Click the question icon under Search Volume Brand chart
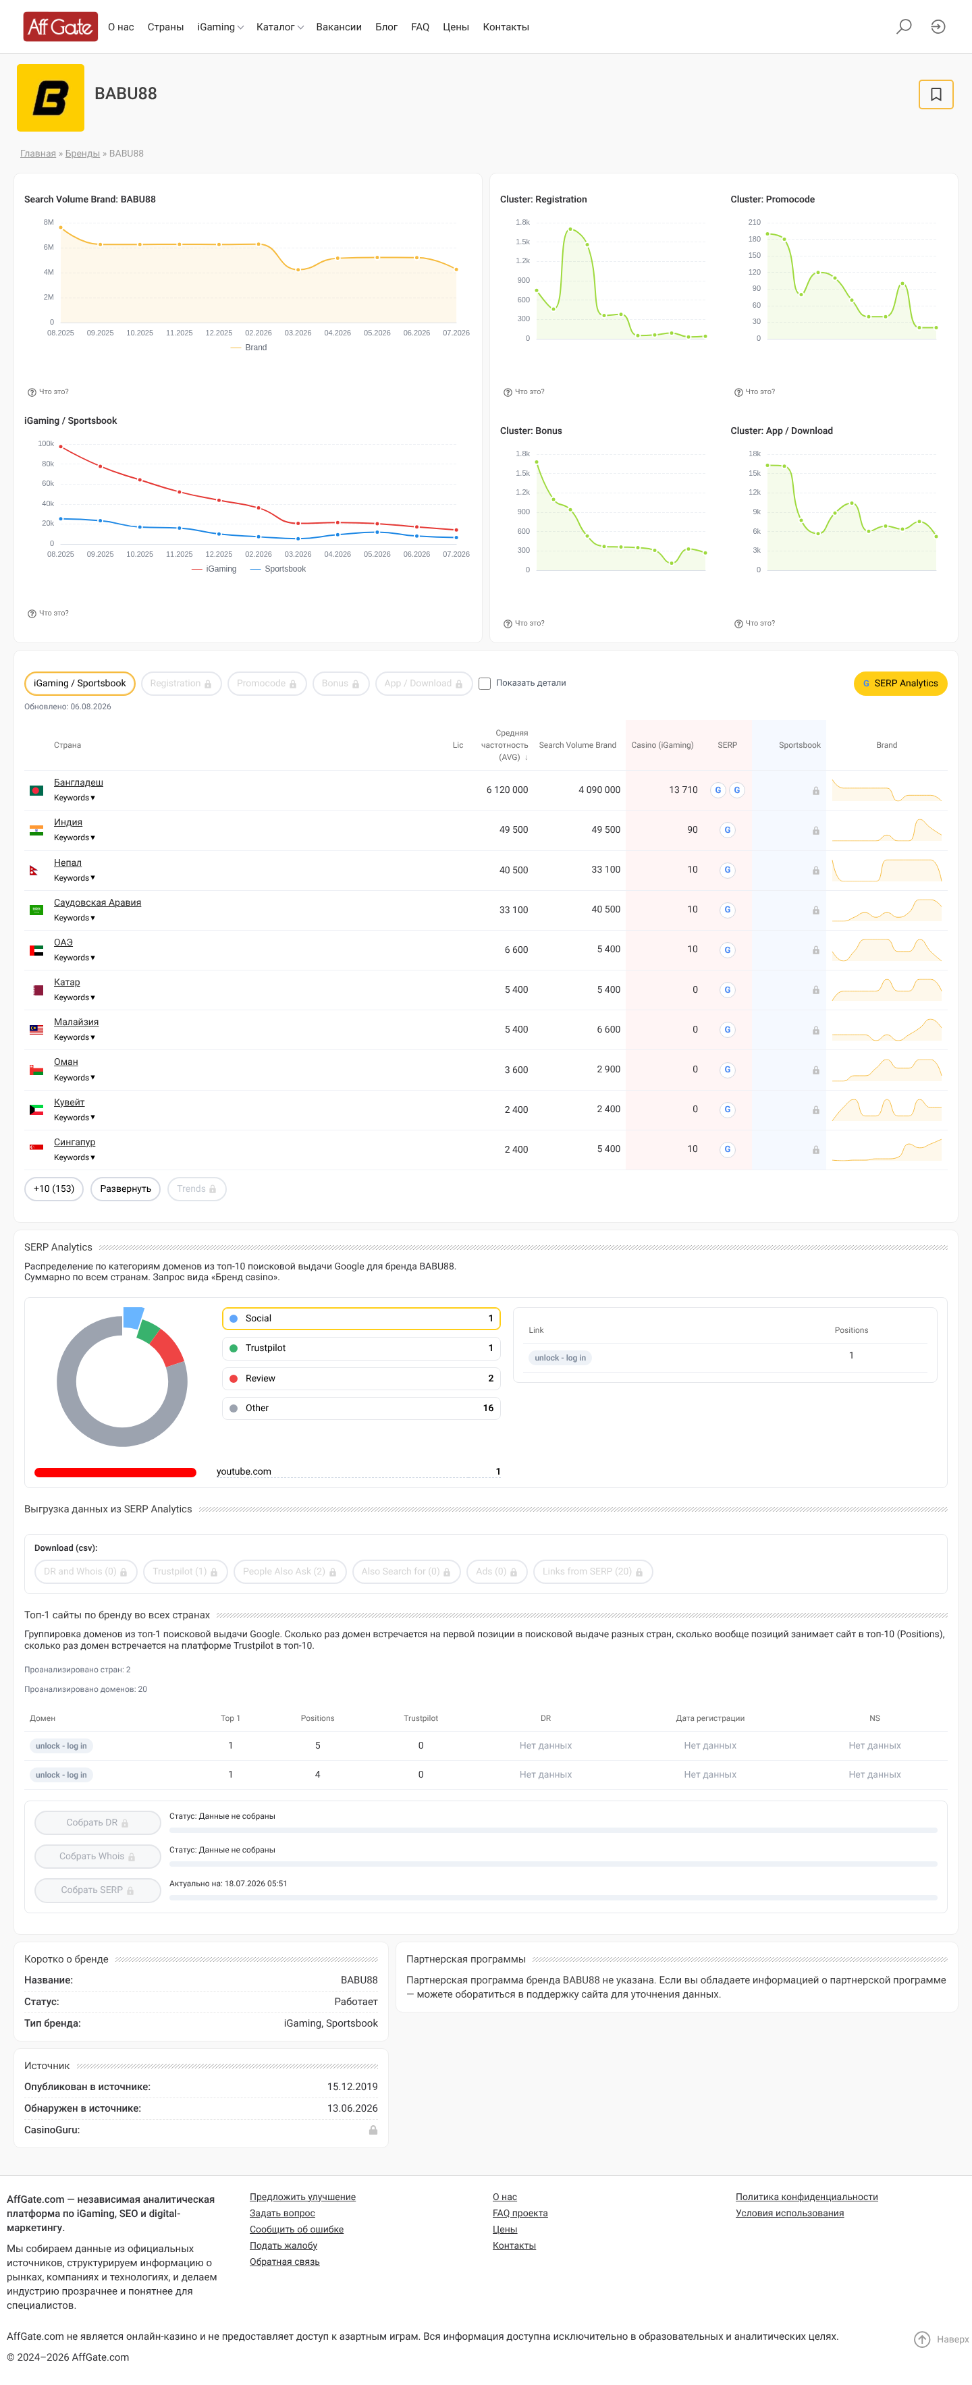This screenshot has width=972, height=2385. pos(32,393)
